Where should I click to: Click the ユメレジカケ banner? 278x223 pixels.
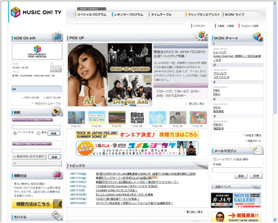click(x=137, y=148)
